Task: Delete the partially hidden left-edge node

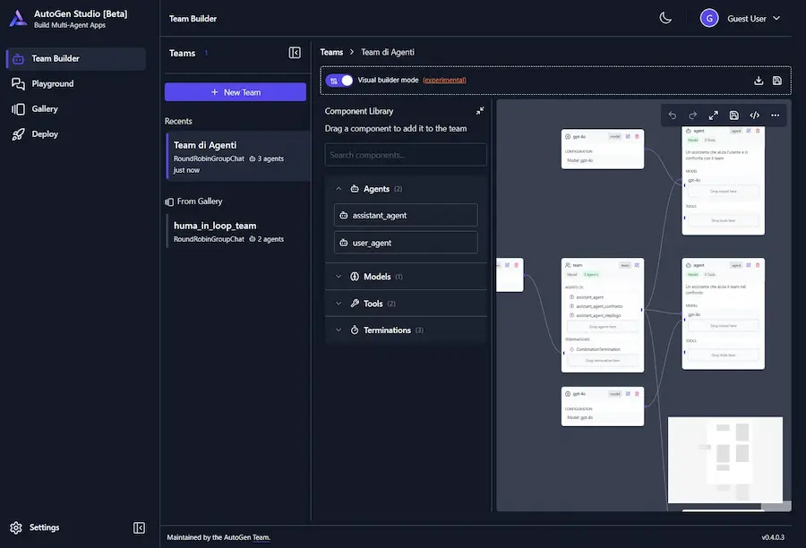Action: 517,265
